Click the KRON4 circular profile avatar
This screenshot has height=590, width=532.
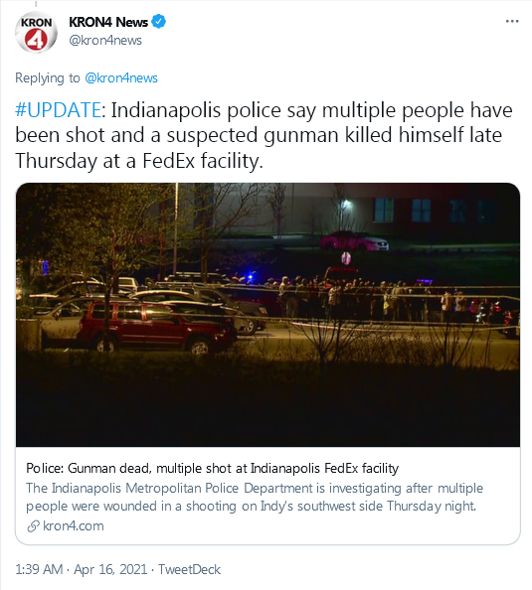[x=36, y=32]
